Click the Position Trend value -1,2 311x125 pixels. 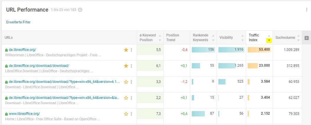tap(184, 82)
